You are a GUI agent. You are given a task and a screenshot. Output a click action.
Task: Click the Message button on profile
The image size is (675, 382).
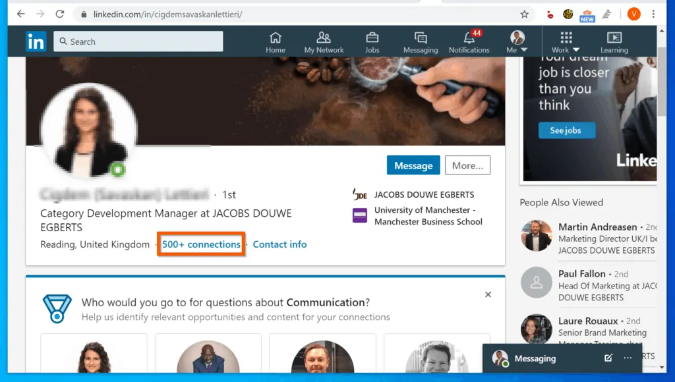413,165
